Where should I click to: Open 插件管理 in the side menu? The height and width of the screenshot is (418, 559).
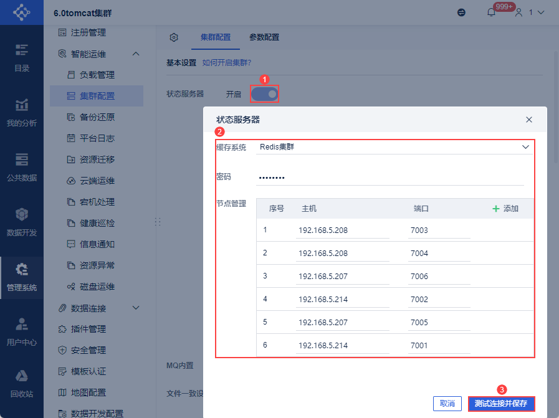[x=82, y=329]
